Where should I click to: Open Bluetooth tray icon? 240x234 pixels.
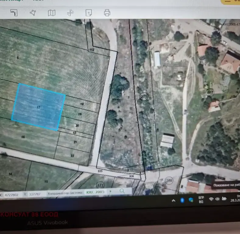coord(182,200)
